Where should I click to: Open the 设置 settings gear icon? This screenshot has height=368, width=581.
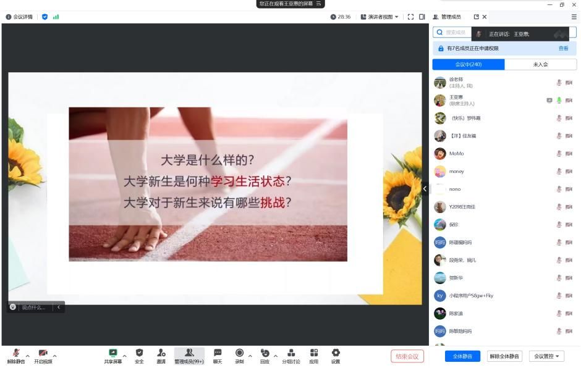[336, 353]
